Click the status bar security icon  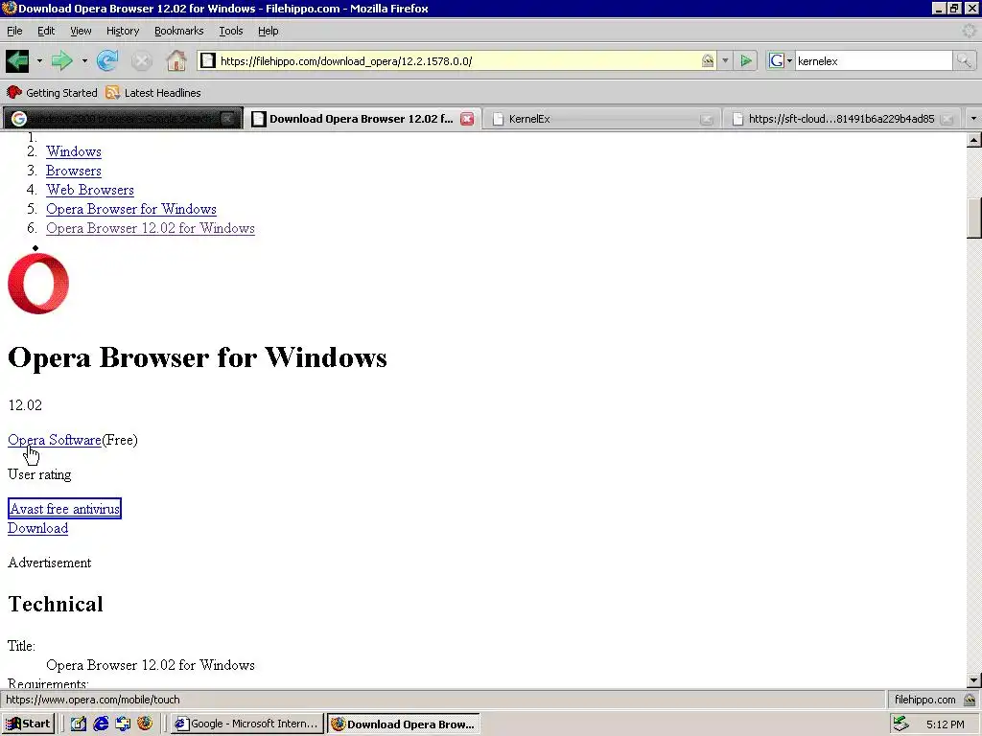click(970, 700)
